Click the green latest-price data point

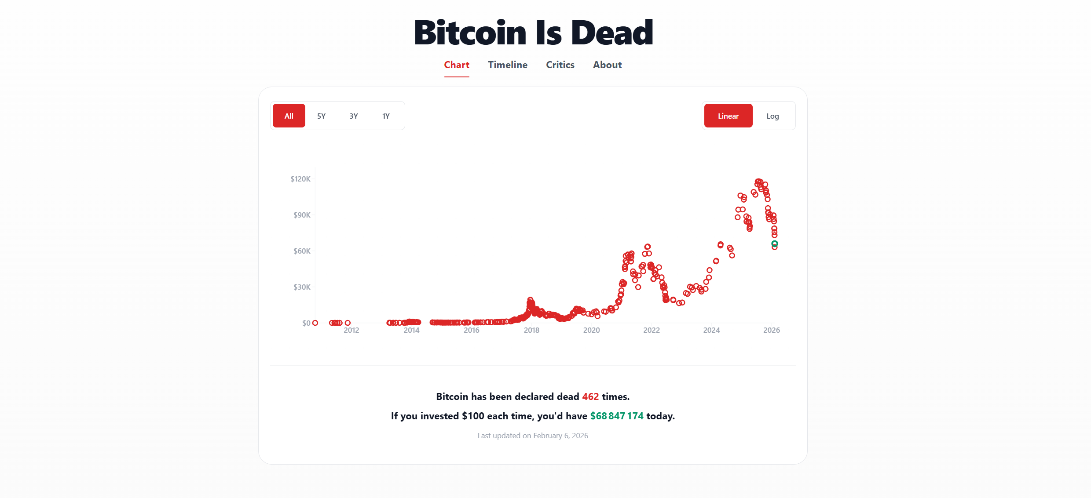(x=775, y=244)
